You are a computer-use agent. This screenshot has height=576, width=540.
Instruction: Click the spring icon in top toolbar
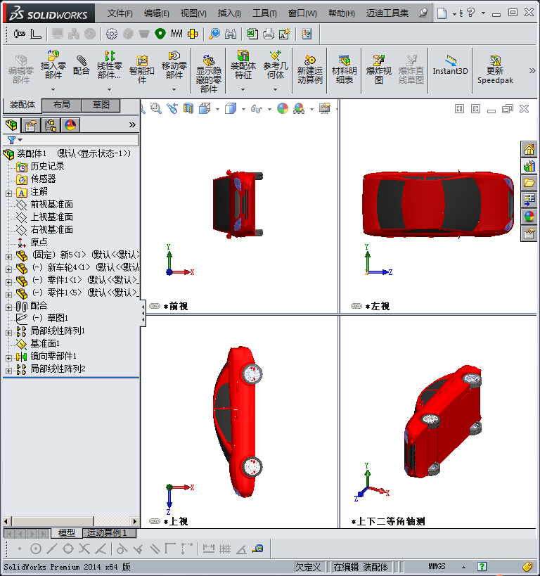coord(176,34)
